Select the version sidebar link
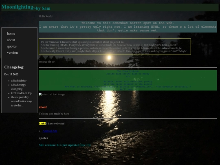 [12, 53]
